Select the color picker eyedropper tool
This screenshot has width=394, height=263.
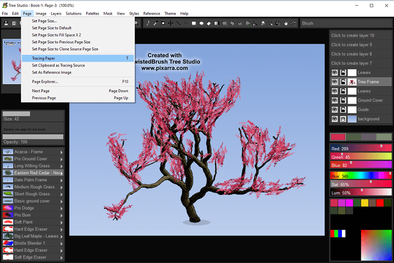click(156, 23)
